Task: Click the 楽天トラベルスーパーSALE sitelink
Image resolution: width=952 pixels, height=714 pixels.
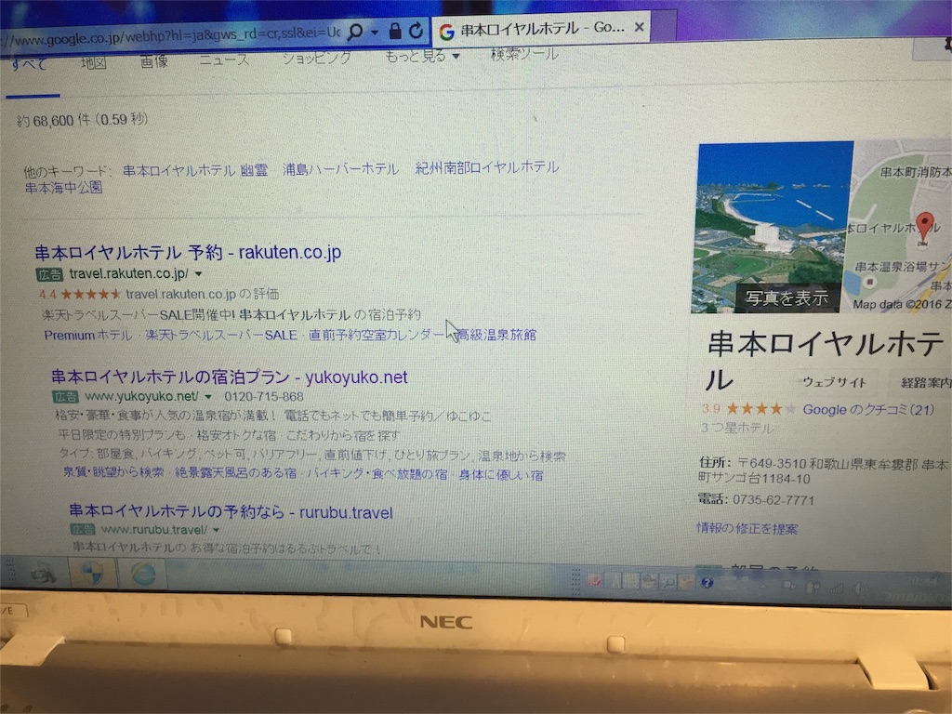Action: click(x=221, y=335)
